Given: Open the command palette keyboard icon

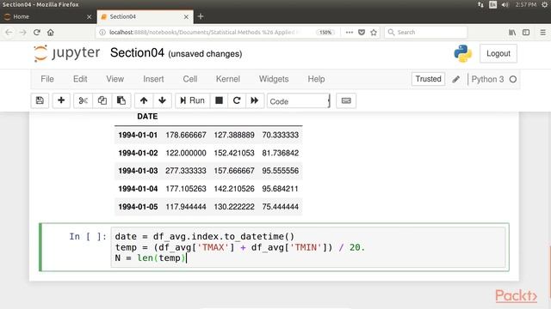Looking at the screenshot, I should (x=346, y=100).
